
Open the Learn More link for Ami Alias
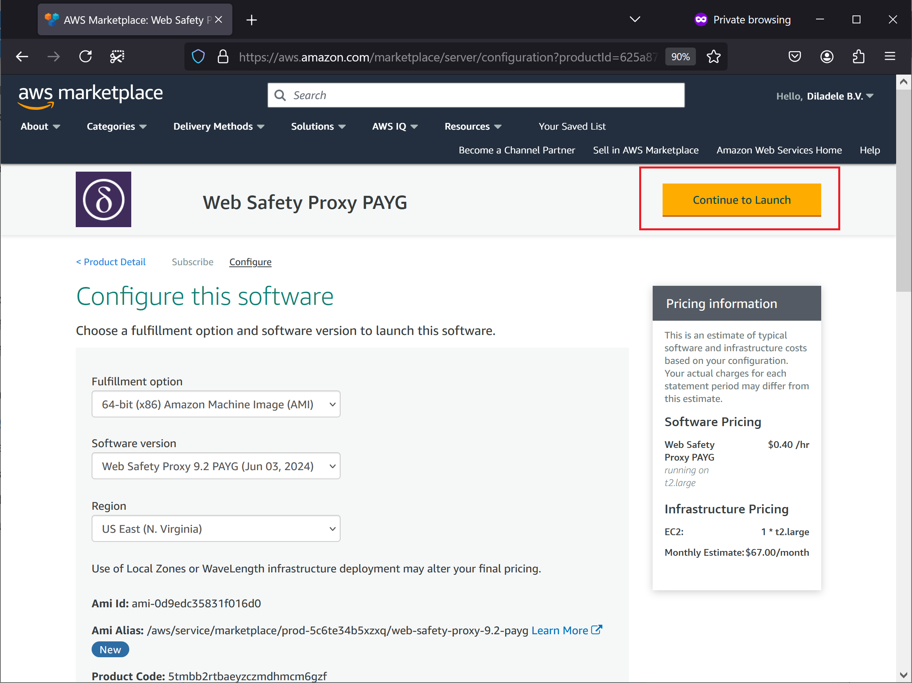[x=559, y=630]
